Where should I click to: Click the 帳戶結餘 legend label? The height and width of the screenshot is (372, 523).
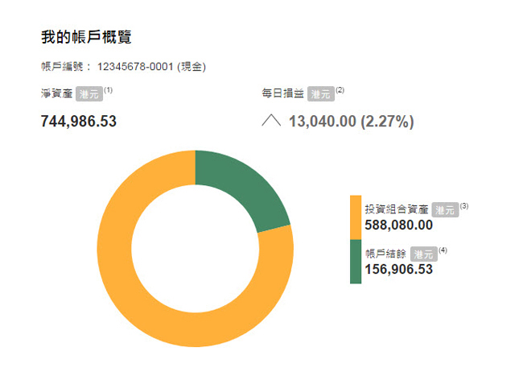[x=386, y=254]
